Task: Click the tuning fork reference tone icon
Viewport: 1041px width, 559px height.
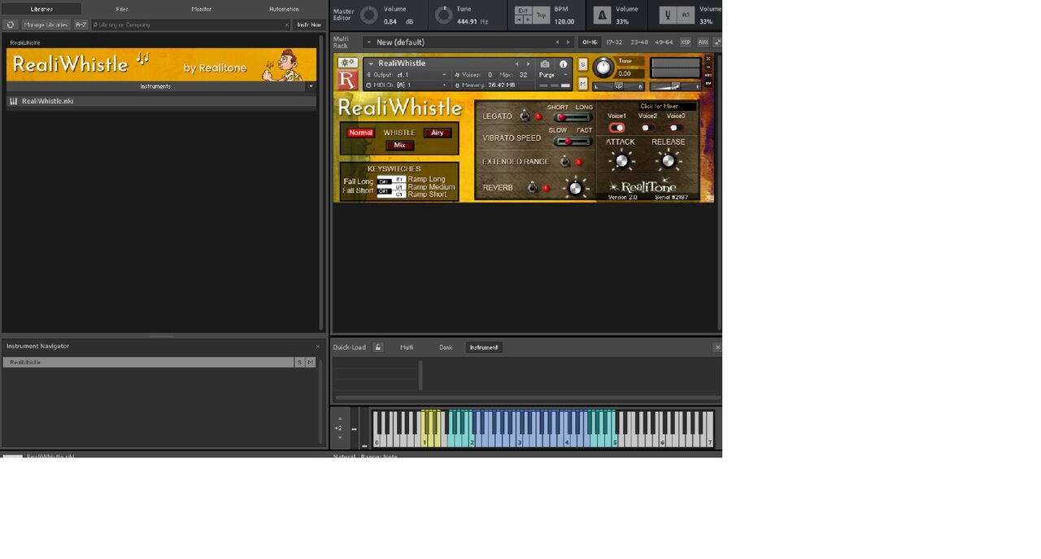Action: [x=668, y=15]
